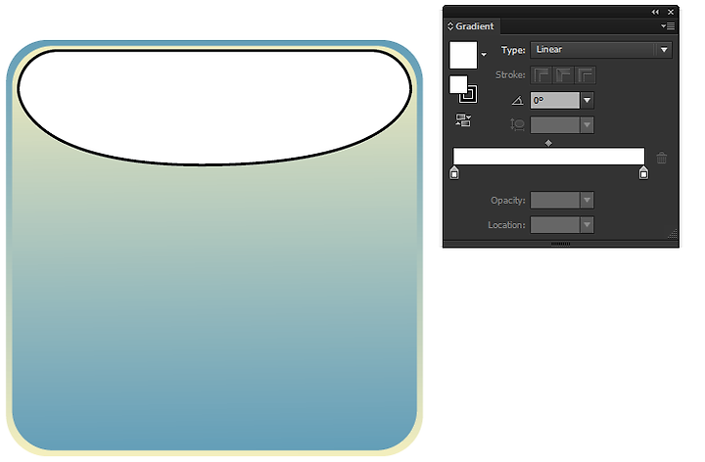
Task: Select the Gradient panel tab
Action: (474, 26)
